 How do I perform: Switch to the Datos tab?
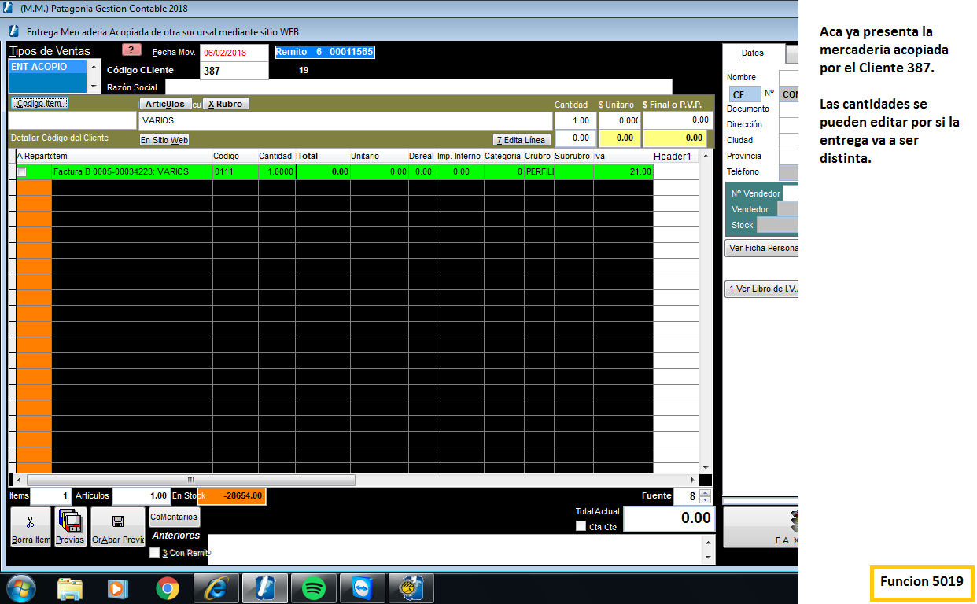753,53
